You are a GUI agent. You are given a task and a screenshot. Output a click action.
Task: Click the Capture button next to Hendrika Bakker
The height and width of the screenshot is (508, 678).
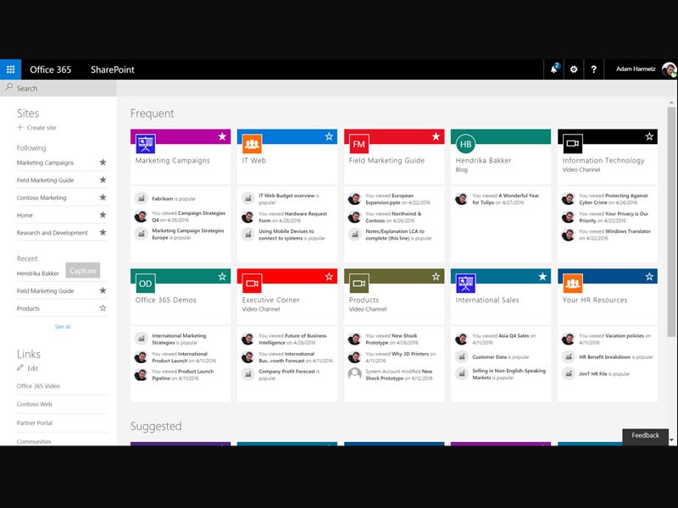[x=83, y=270]
